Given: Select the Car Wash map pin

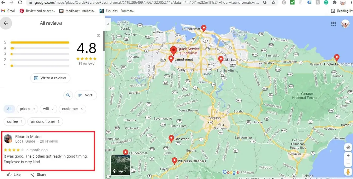Looking at the screenshot, I should 171,138.
